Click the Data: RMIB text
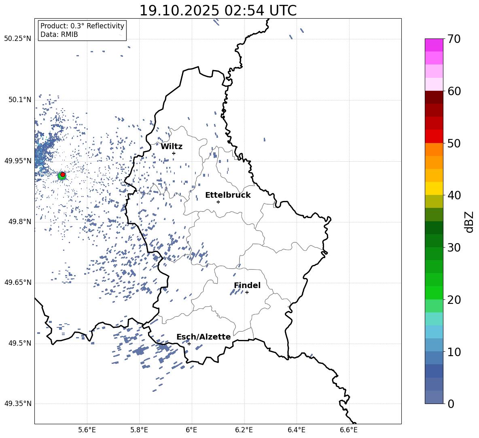The image size is (479, 438). click(59, 34)
